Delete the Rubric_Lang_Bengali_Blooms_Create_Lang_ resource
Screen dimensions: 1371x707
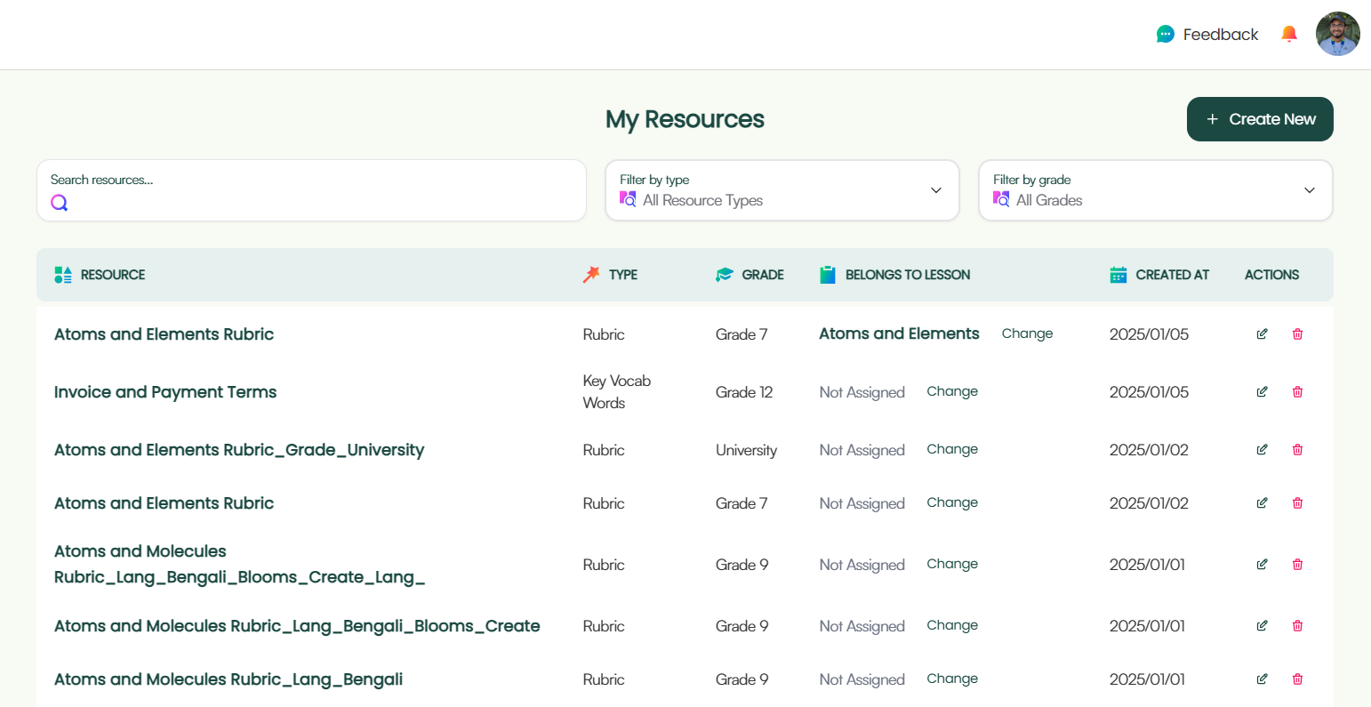1297,565
